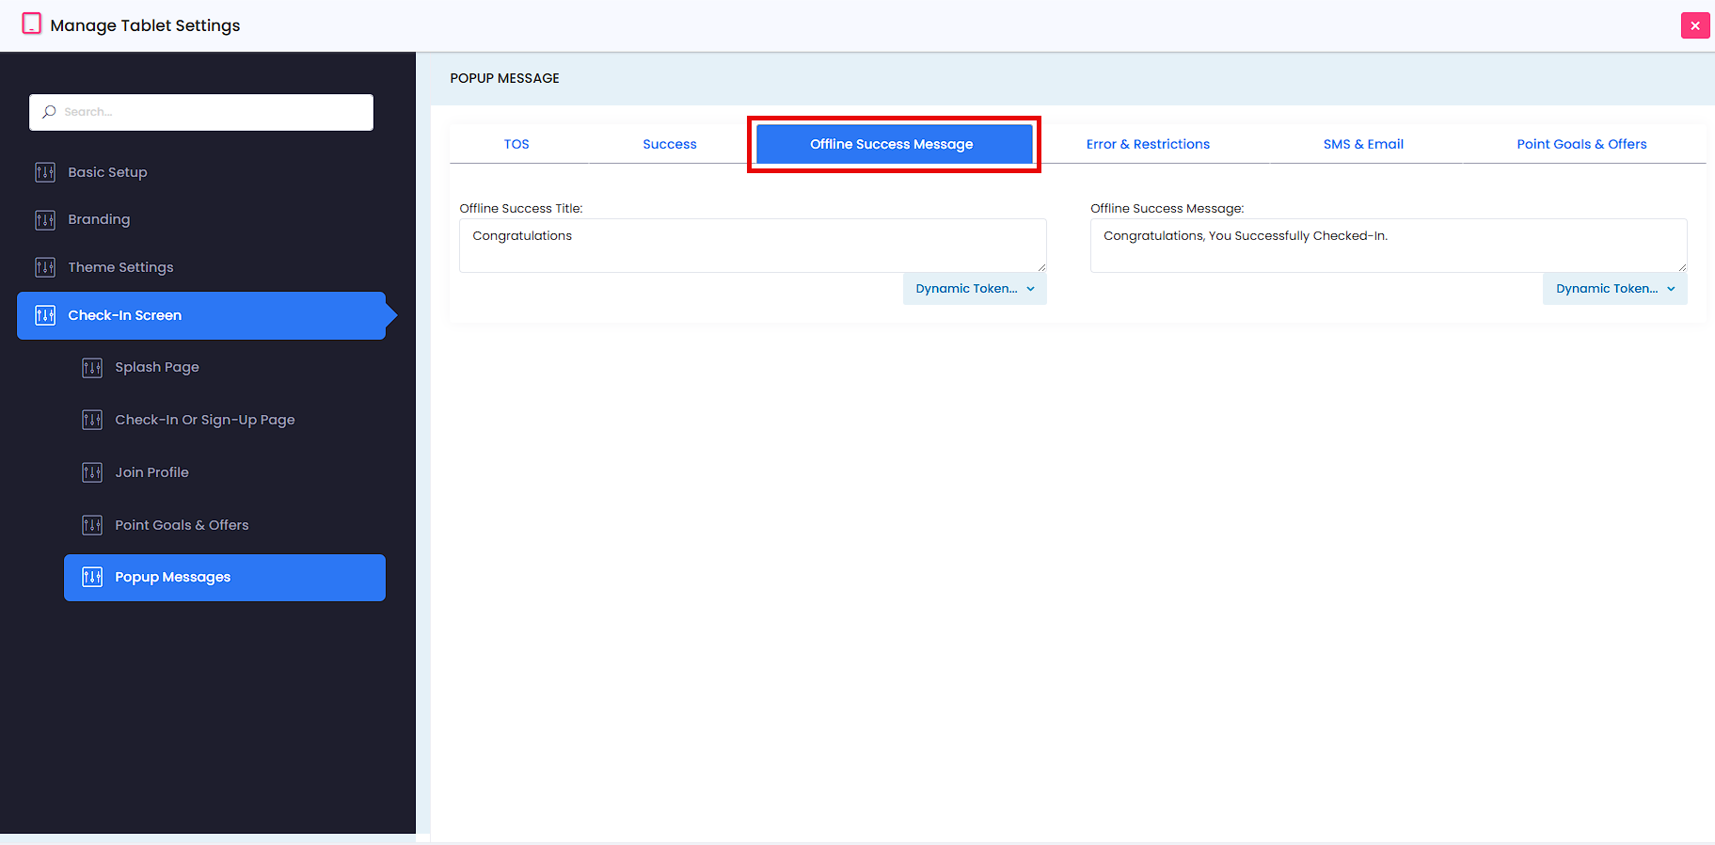Click the Manage Tablet Settings title text

145,25
